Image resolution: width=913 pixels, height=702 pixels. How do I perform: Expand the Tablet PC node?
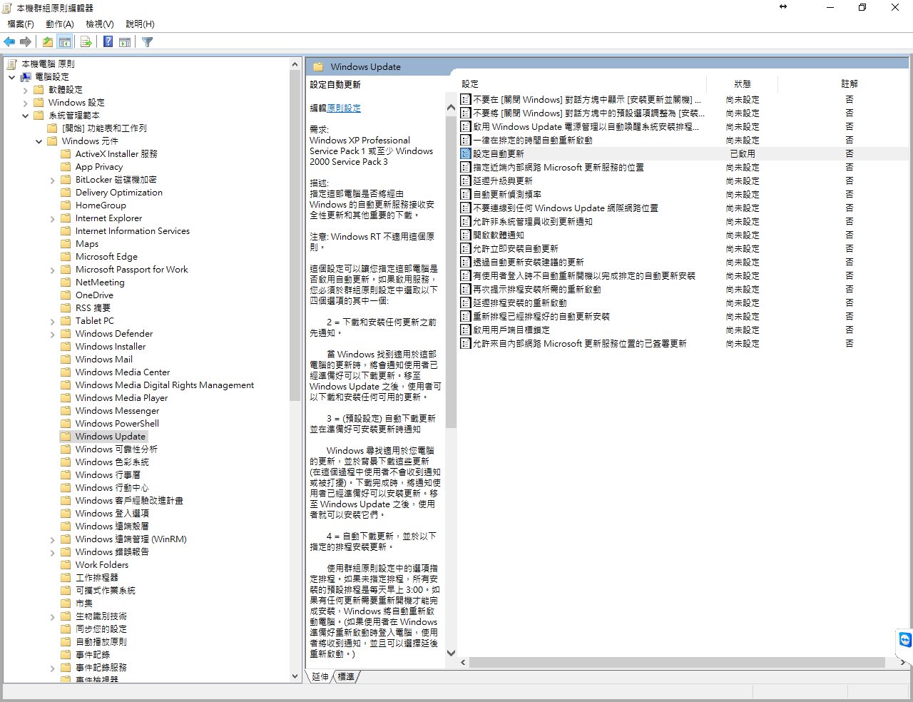click(53, 322)
